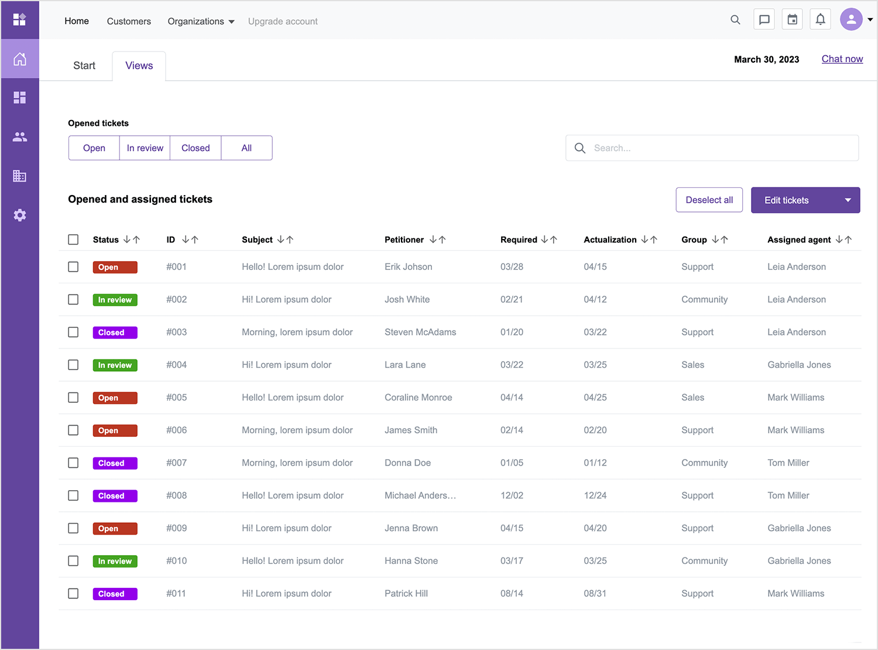Screen dimensions: 878x650
Task: Click Tom Miller in ticket #008 row
Action: pos(788,495)
